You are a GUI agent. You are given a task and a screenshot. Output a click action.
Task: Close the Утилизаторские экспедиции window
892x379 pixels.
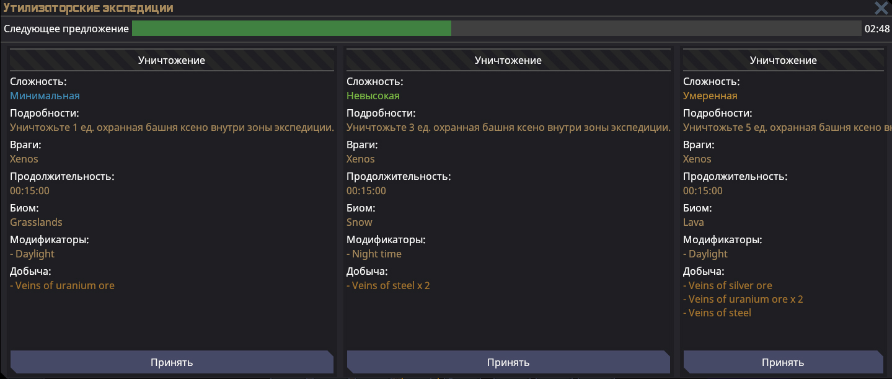pos(881,8)
